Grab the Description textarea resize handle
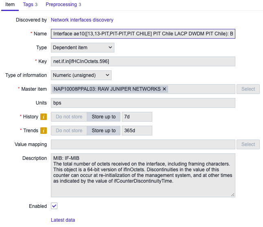Viewport: 263px width, 227px height. (x=232, y=194)
